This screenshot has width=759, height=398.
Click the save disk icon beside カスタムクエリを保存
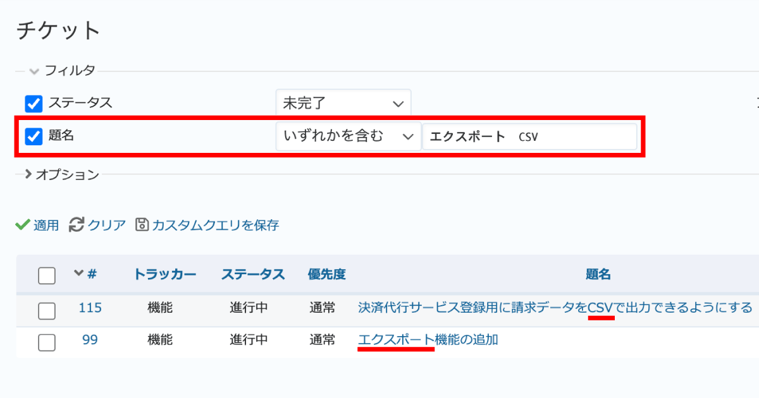[x=143, y=225]
